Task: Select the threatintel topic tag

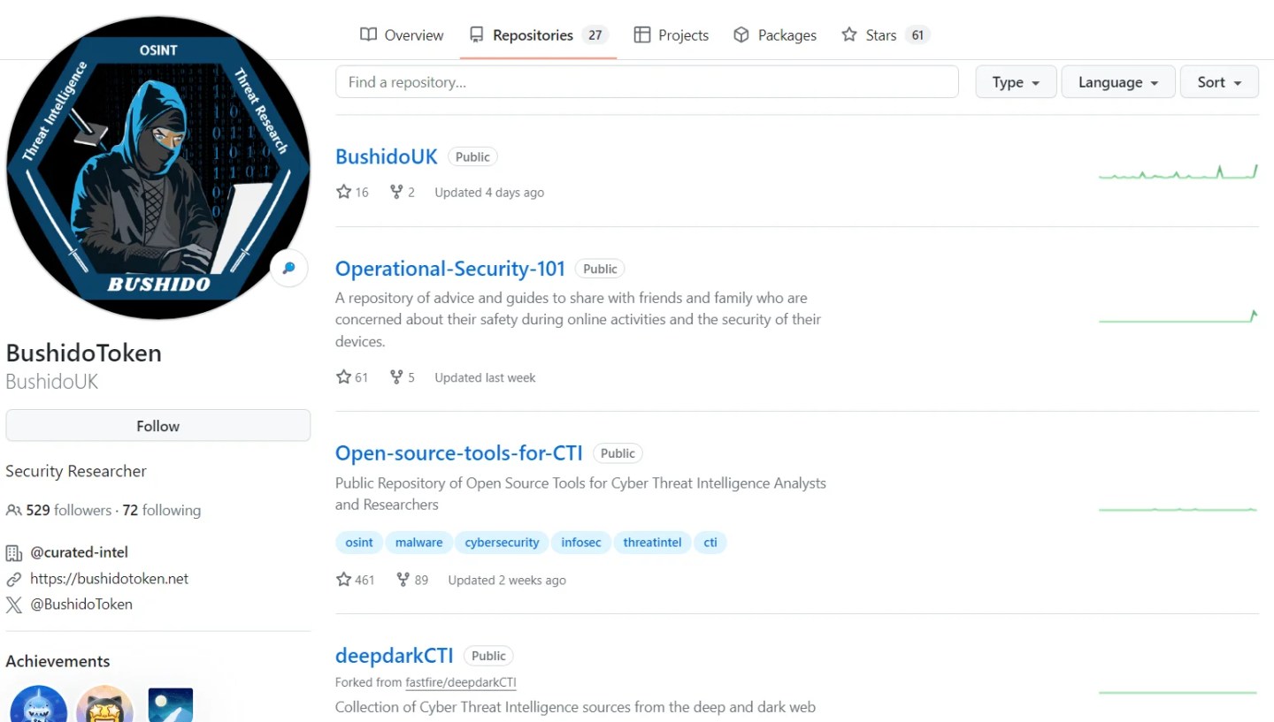Action: (652, 543)
